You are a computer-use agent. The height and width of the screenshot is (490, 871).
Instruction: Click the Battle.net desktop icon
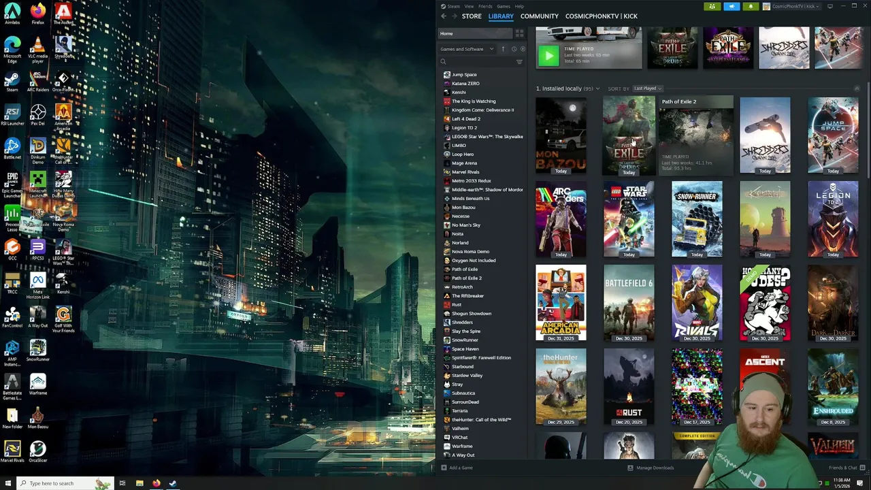pos(12,149)
